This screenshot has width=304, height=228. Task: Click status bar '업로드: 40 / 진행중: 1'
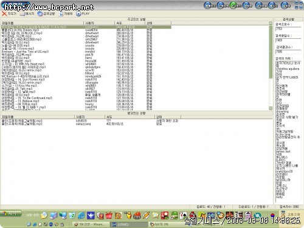(x=211, y=207)
